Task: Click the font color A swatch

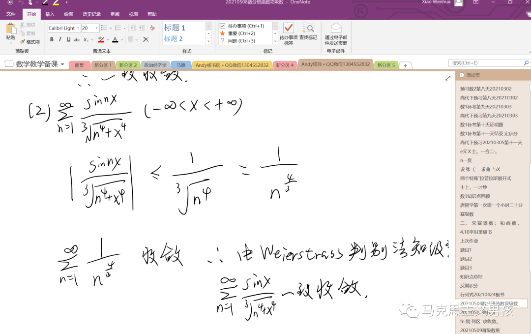Action: [115, 40]
